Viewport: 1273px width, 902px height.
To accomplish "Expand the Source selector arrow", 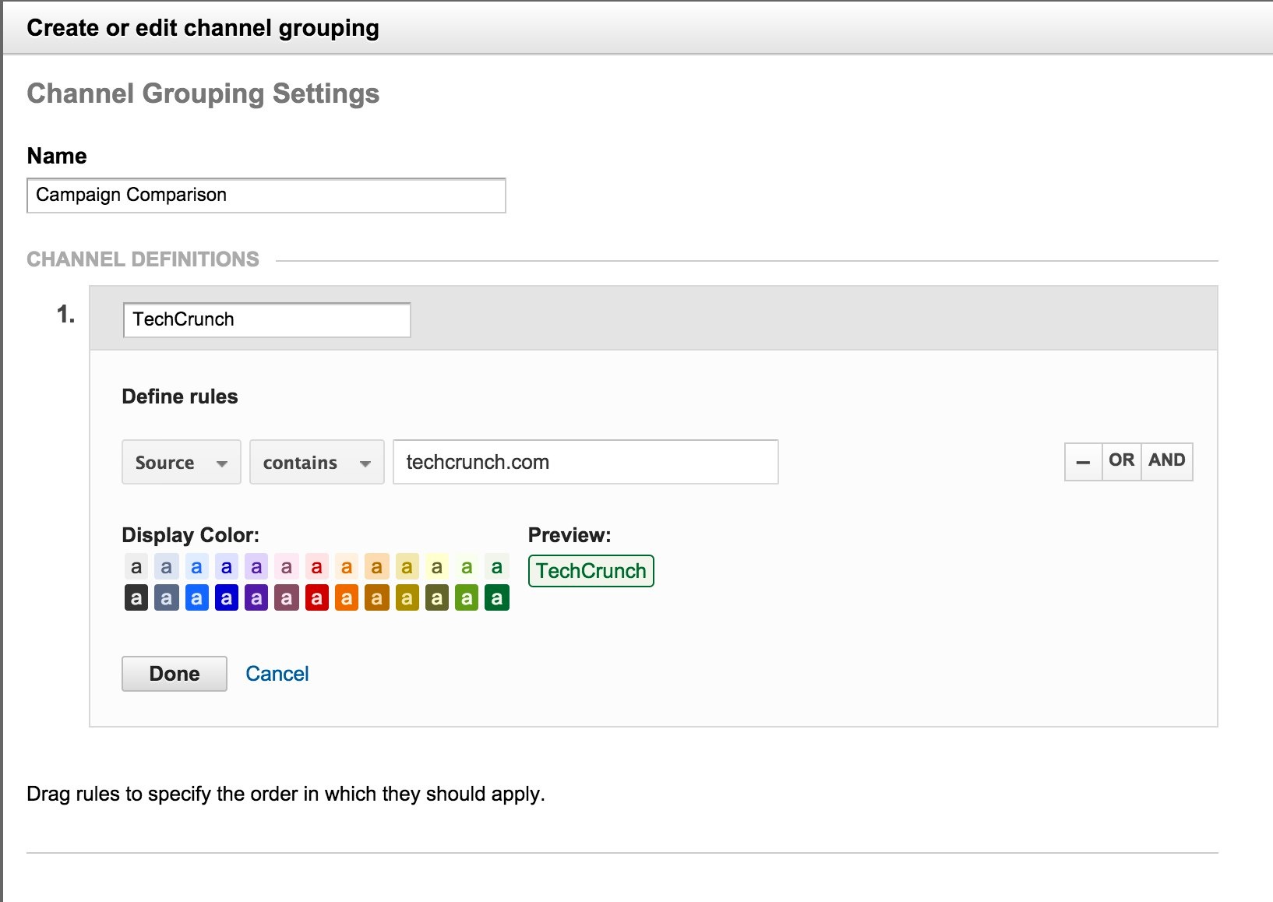I will click(224, 463).
